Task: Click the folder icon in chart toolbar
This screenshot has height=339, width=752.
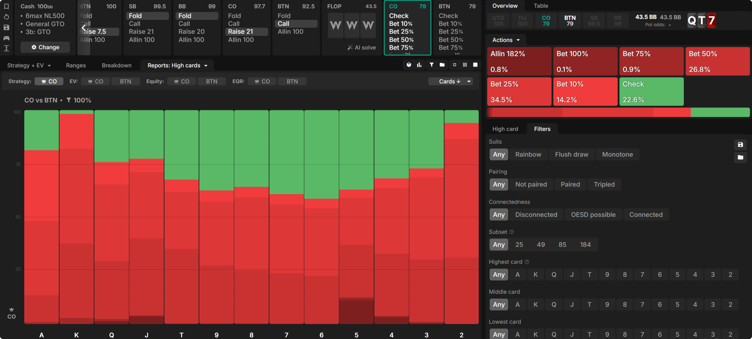Action: 442,65
